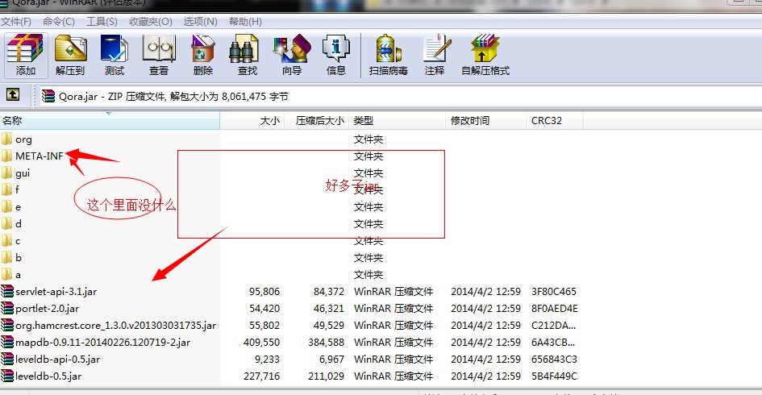762x395 pixels.
Task: Sort by the 压缩后大小 column header
Action: 316,120
